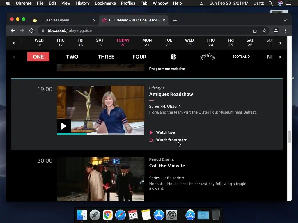
Task: Open Safari from the Dock
Action: [x=120, y=215]
